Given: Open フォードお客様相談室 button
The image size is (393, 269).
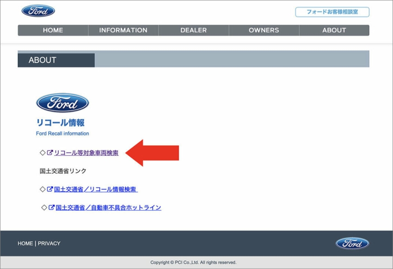Looking at the screenshot, I should coord(332,12).
